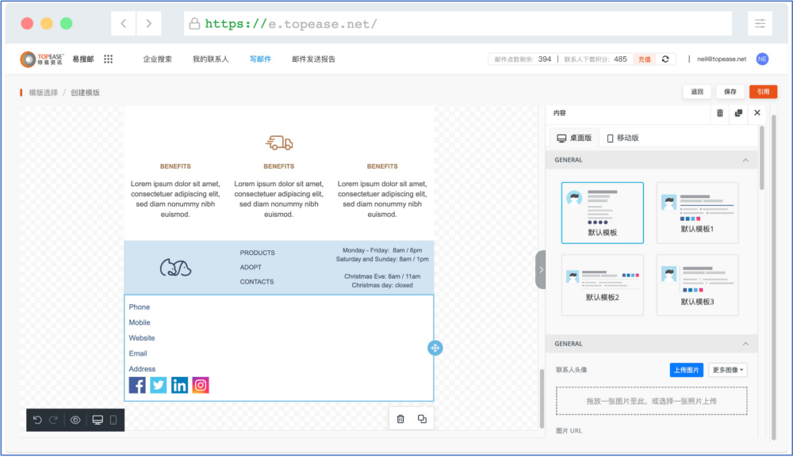This screenshot has width=793, height=457.
Task: Delete content using panel trash icon
Action: [x=720, y=113]
